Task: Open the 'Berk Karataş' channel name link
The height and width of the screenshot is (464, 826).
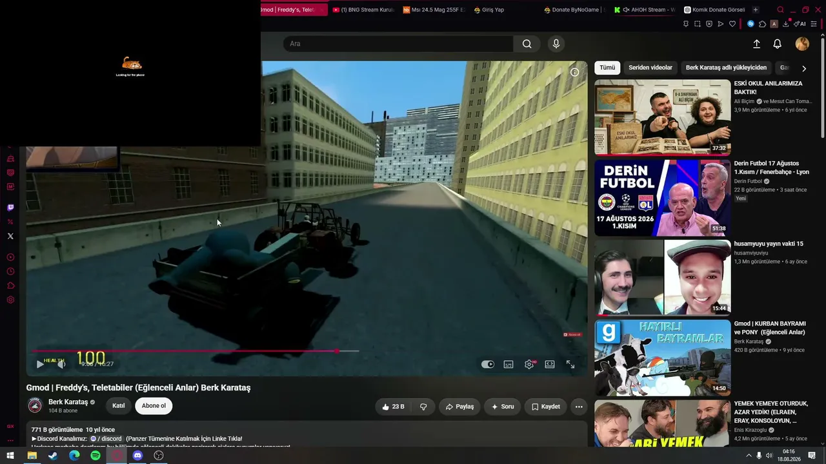Action: tap(68, 402)
